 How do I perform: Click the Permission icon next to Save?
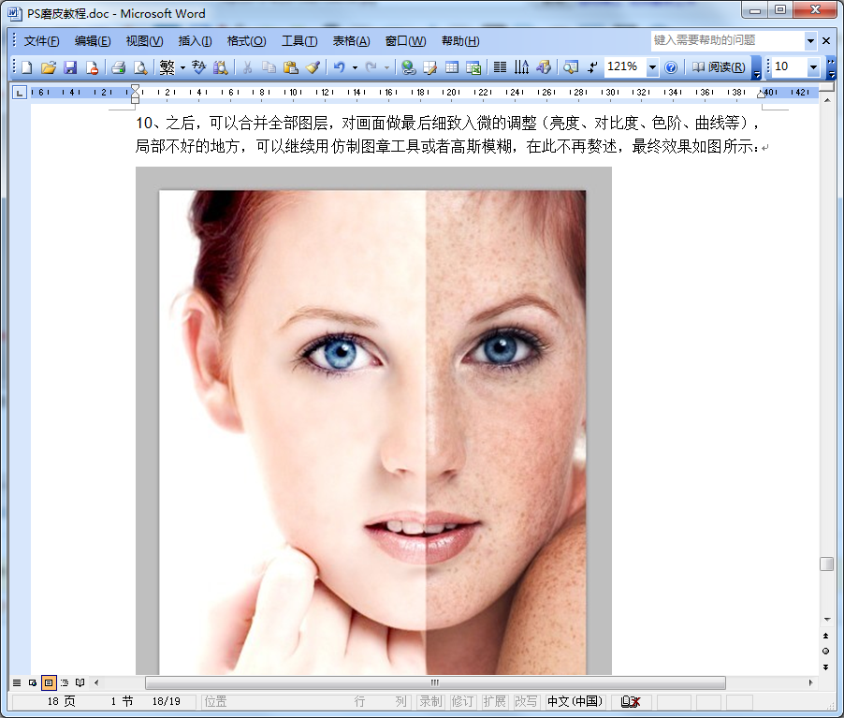[x=92, y=67]
